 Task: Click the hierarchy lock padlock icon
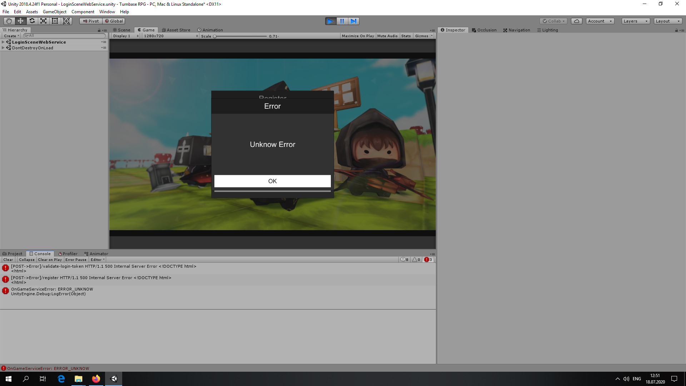click(99, 30)
